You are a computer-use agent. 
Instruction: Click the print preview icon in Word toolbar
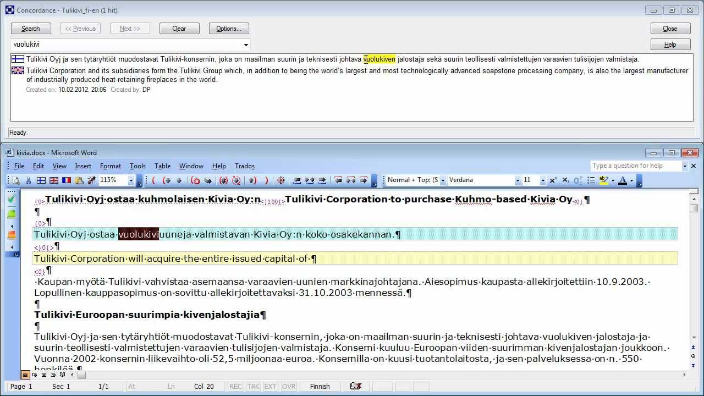[16, 180]
